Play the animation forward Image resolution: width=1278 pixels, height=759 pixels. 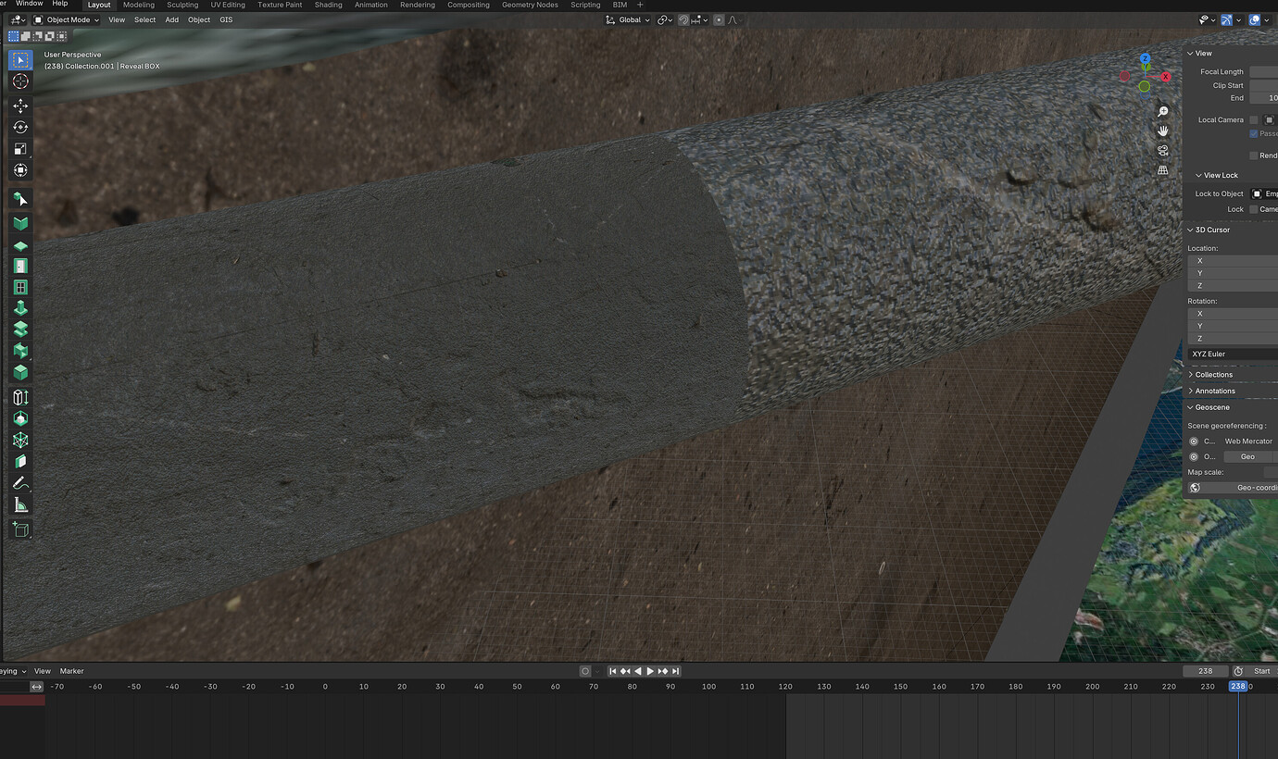[x=650, y=671]
